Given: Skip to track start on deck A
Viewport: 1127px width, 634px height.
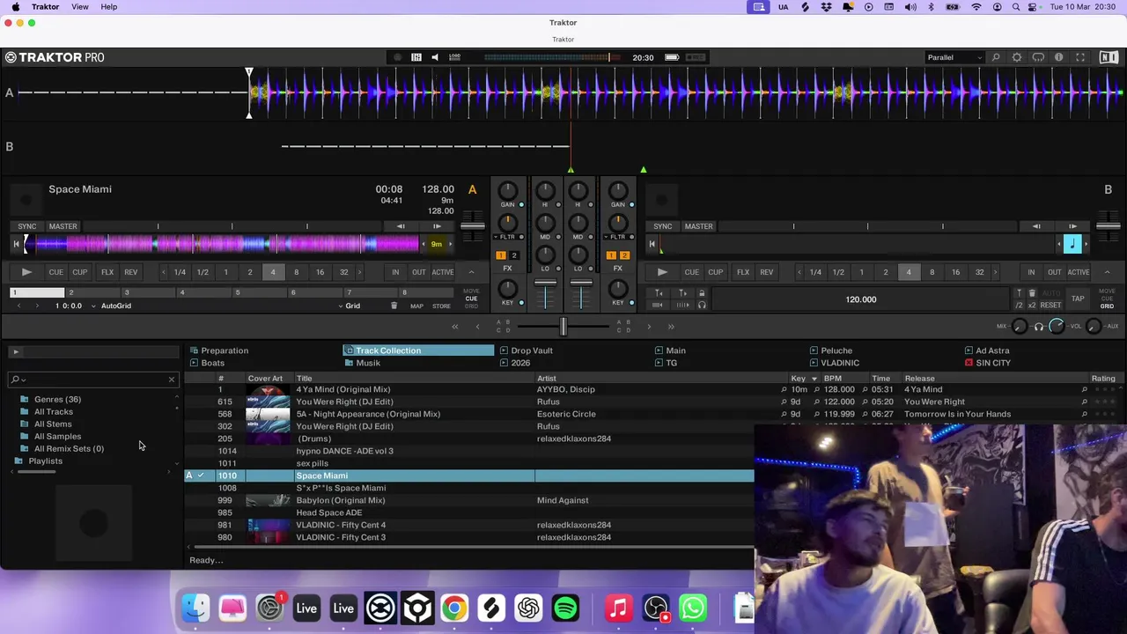Looking at the screenshot, I should point(17,244).
